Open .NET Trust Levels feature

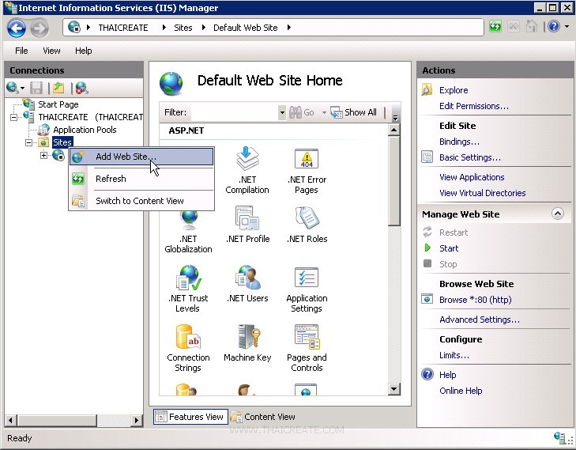point(188,289)
